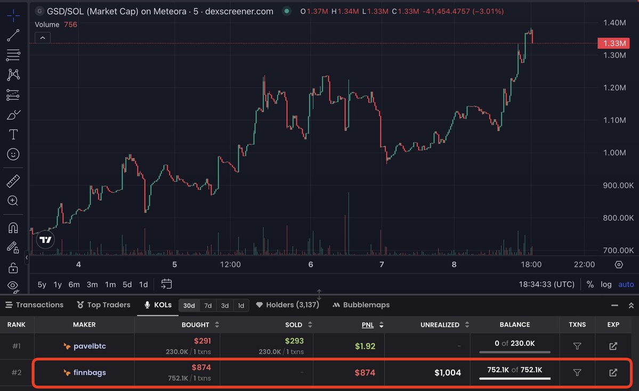Expand bottom panel with double chevron
Image resolution: width=639 pixels, height=391 pixels.
pyautogui.click(x=631, y=305)
